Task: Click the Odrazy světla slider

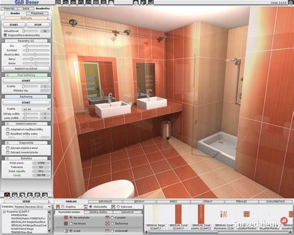Action: [30, 113]
